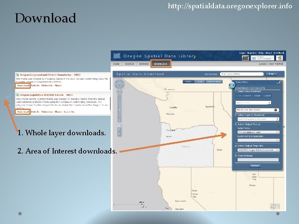The image size is (299, 224).
Task: Click the zoom-in button atop the zoom slider
Action: tap(120, 96)
